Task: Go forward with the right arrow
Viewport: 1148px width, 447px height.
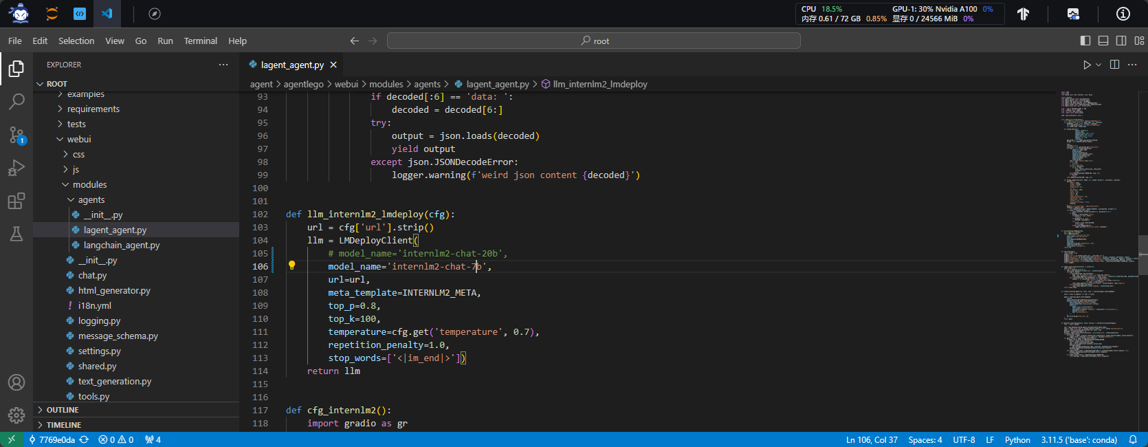Action: tap(373, 41)
